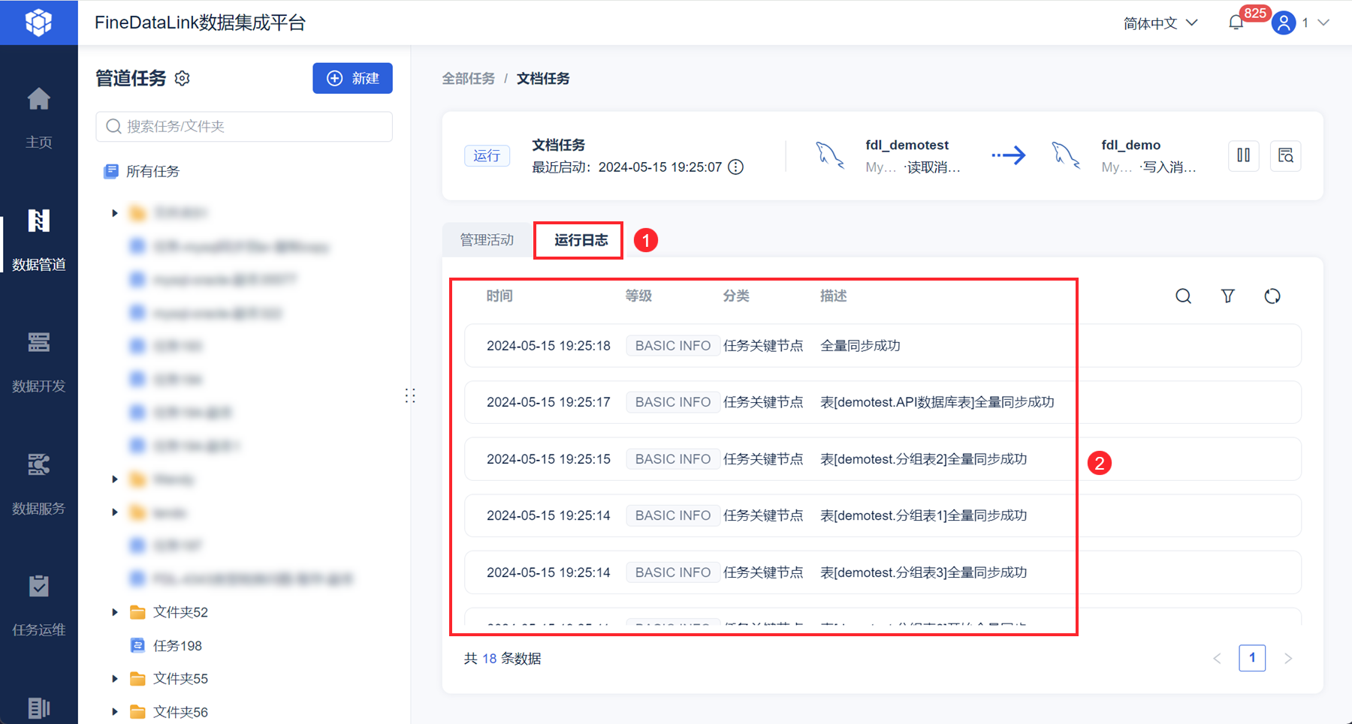Go to 全部任务 breadcrumb link
Screen dimensions: 1352x724
coord(468,79)
